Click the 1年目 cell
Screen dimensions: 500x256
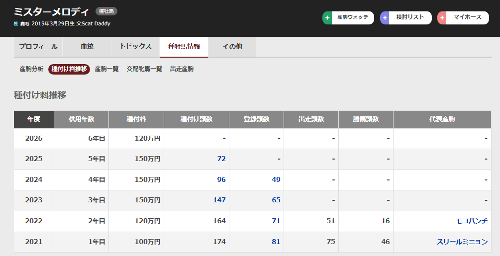81,242
